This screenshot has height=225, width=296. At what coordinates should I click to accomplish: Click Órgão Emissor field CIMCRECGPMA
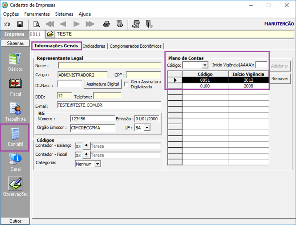[x=93, y=128]
